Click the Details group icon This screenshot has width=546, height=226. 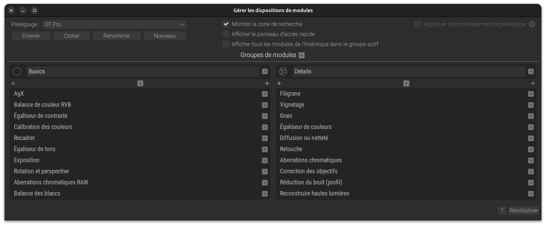click(283, 71)
